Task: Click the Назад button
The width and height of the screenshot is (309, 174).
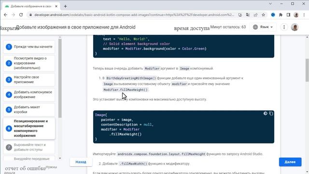Action: coord(81,162)
